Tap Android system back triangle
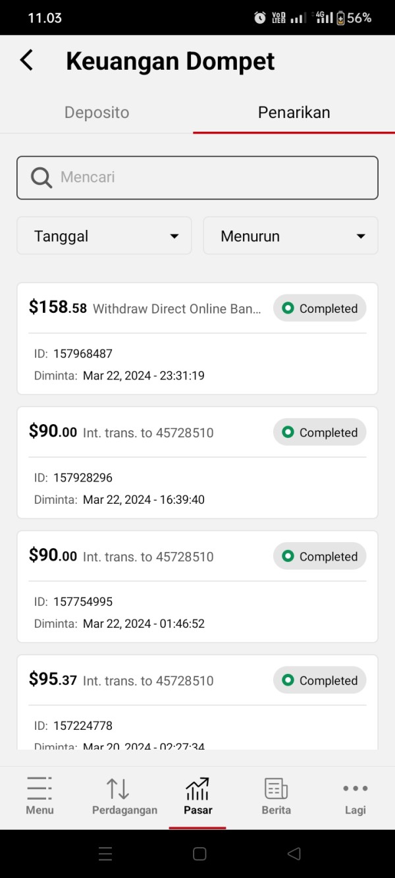The height and width of the screenshot is (878, 395). coord(294,854)
